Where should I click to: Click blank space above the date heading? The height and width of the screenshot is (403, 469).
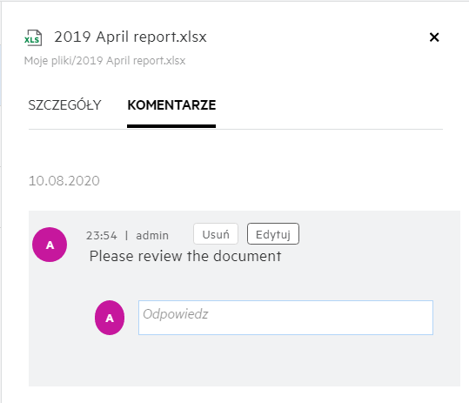pos(236,151)
